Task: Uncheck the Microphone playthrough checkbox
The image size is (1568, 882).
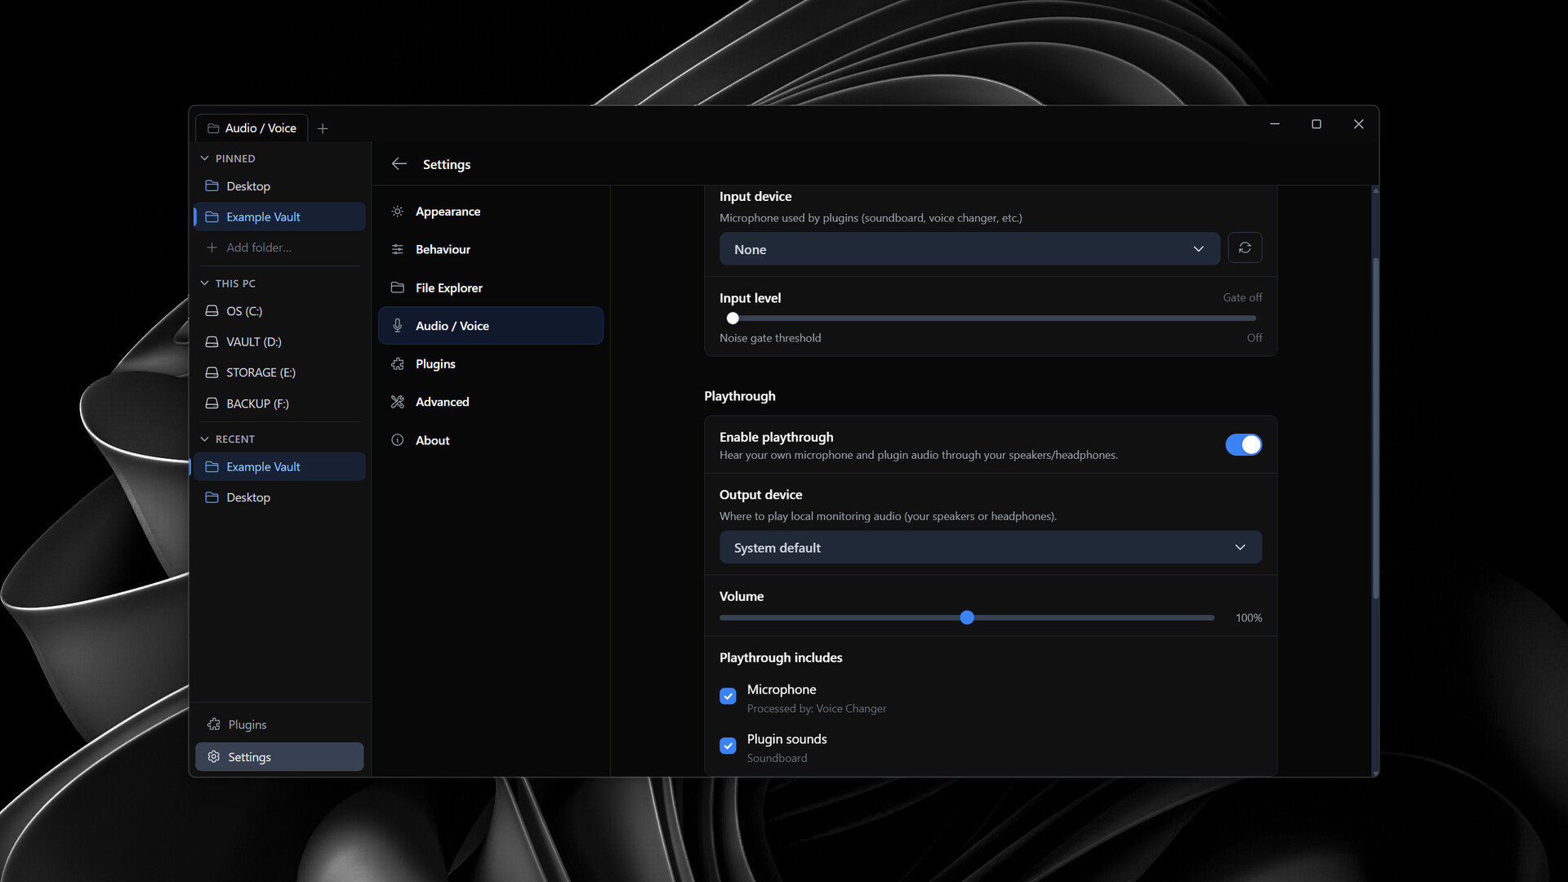Action: click(x=728, y=697)
